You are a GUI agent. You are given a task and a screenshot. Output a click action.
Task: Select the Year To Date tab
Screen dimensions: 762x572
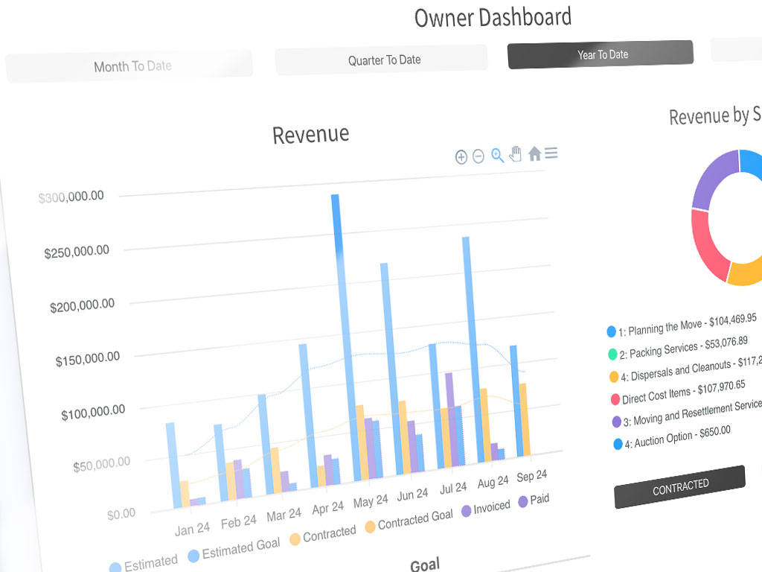[601, 55]
